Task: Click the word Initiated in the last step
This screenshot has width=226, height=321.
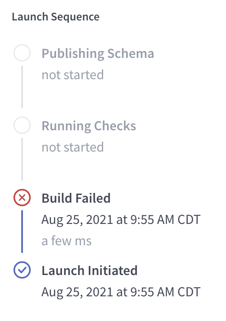Action: [x=113, y=270]
